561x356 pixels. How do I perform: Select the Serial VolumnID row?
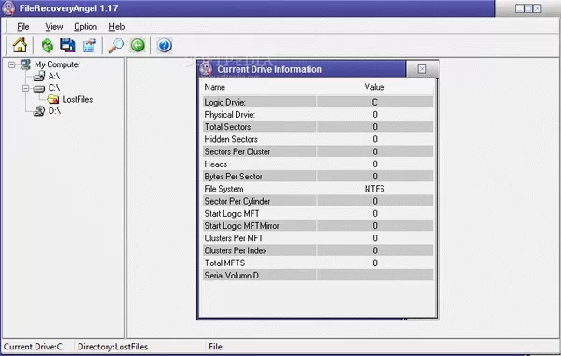coord(318,276)
